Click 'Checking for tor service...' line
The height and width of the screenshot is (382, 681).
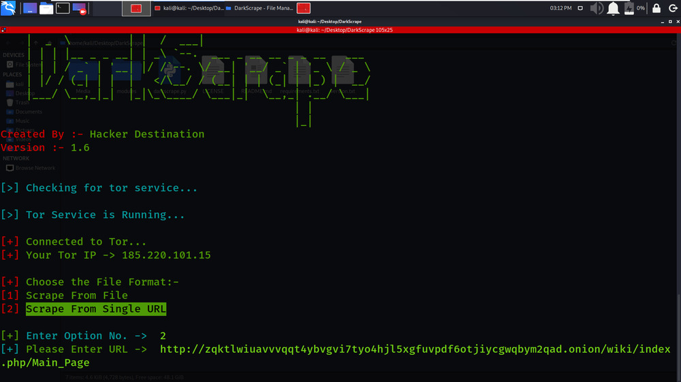coord(99,188)
